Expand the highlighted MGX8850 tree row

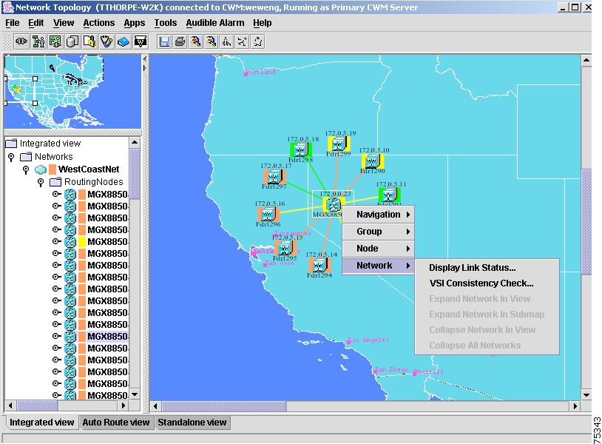click(56, 336)
